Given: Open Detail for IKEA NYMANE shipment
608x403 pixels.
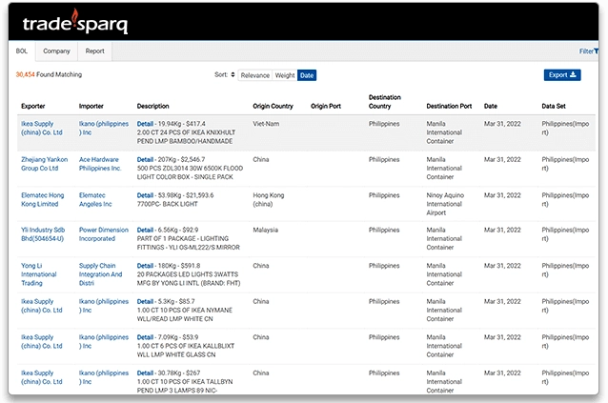Looking at the screenshot, I should coord(145,301).
